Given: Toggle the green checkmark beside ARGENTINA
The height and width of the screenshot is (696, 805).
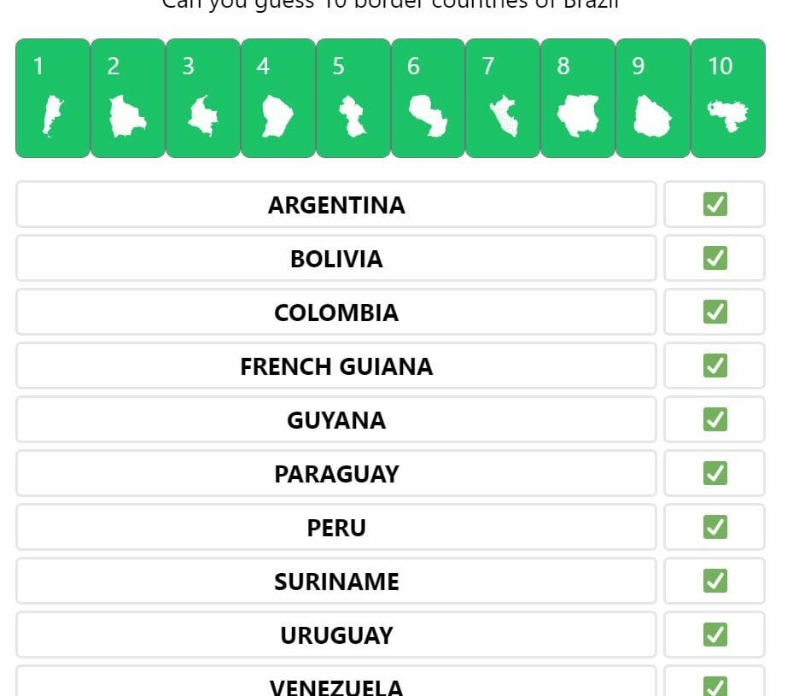Looking at the screenshot, I should (715, 204).
